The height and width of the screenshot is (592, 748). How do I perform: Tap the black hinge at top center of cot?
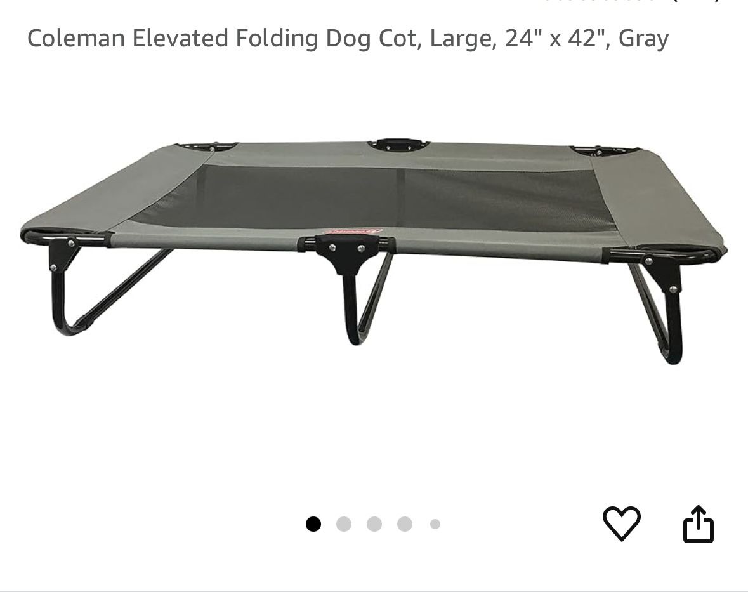coord(399,145)
